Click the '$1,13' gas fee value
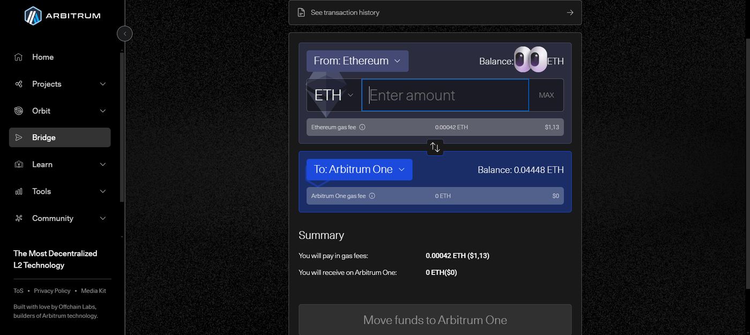This screenshot has height=335, width=750. click(x=552, y=127)
